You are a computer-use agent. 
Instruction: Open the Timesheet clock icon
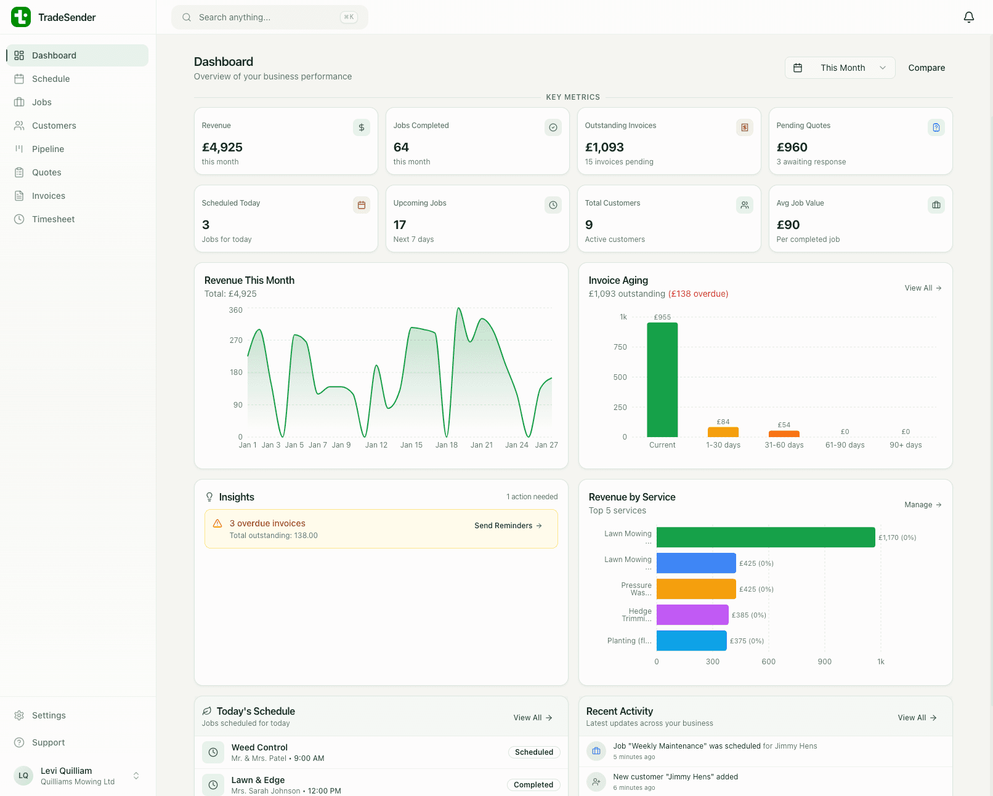click(19, 219)
